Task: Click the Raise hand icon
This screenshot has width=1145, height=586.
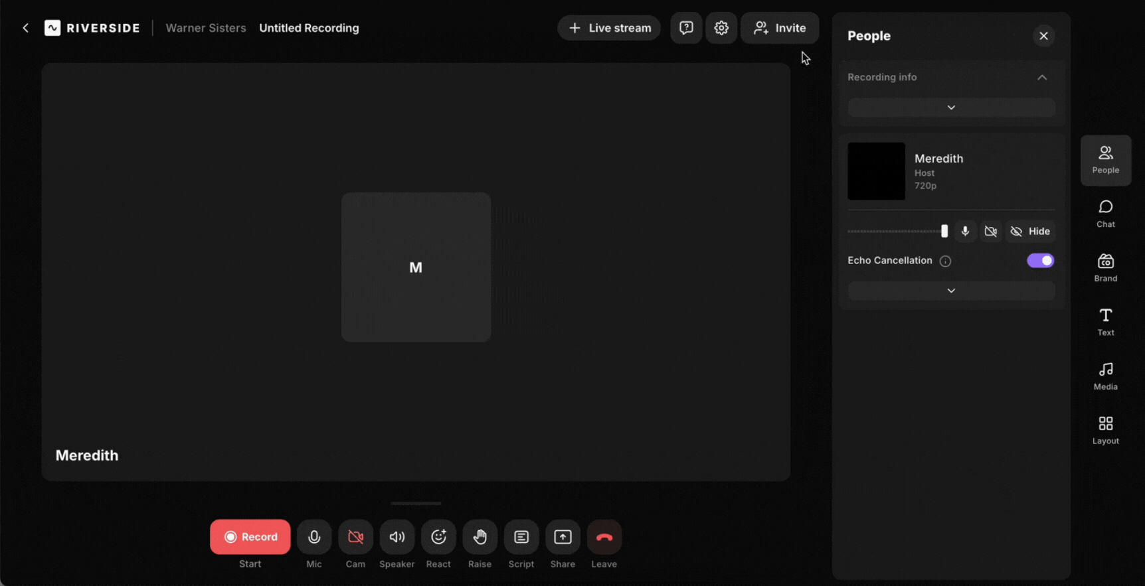Action: coord(480,537)
